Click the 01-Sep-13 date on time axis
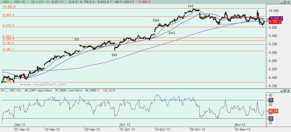The image size is (291, 132). [x=22, y=129]
